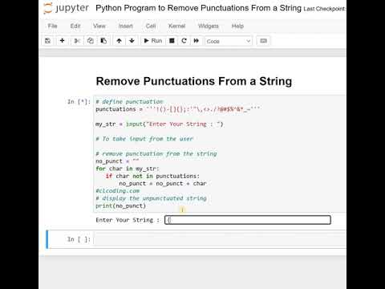Click the empty In [ ] cell prompt
This screenshot has width=385, height=289.
point(79,239)
